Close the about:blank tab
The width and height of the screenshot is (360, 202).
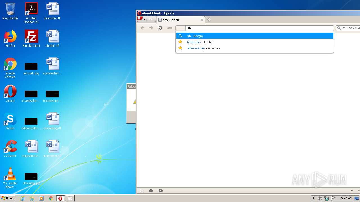(202, 20)
